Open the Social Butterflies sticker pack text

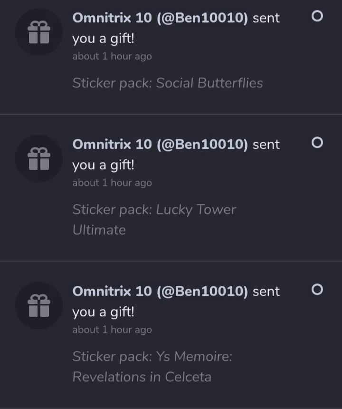[167, 83]
